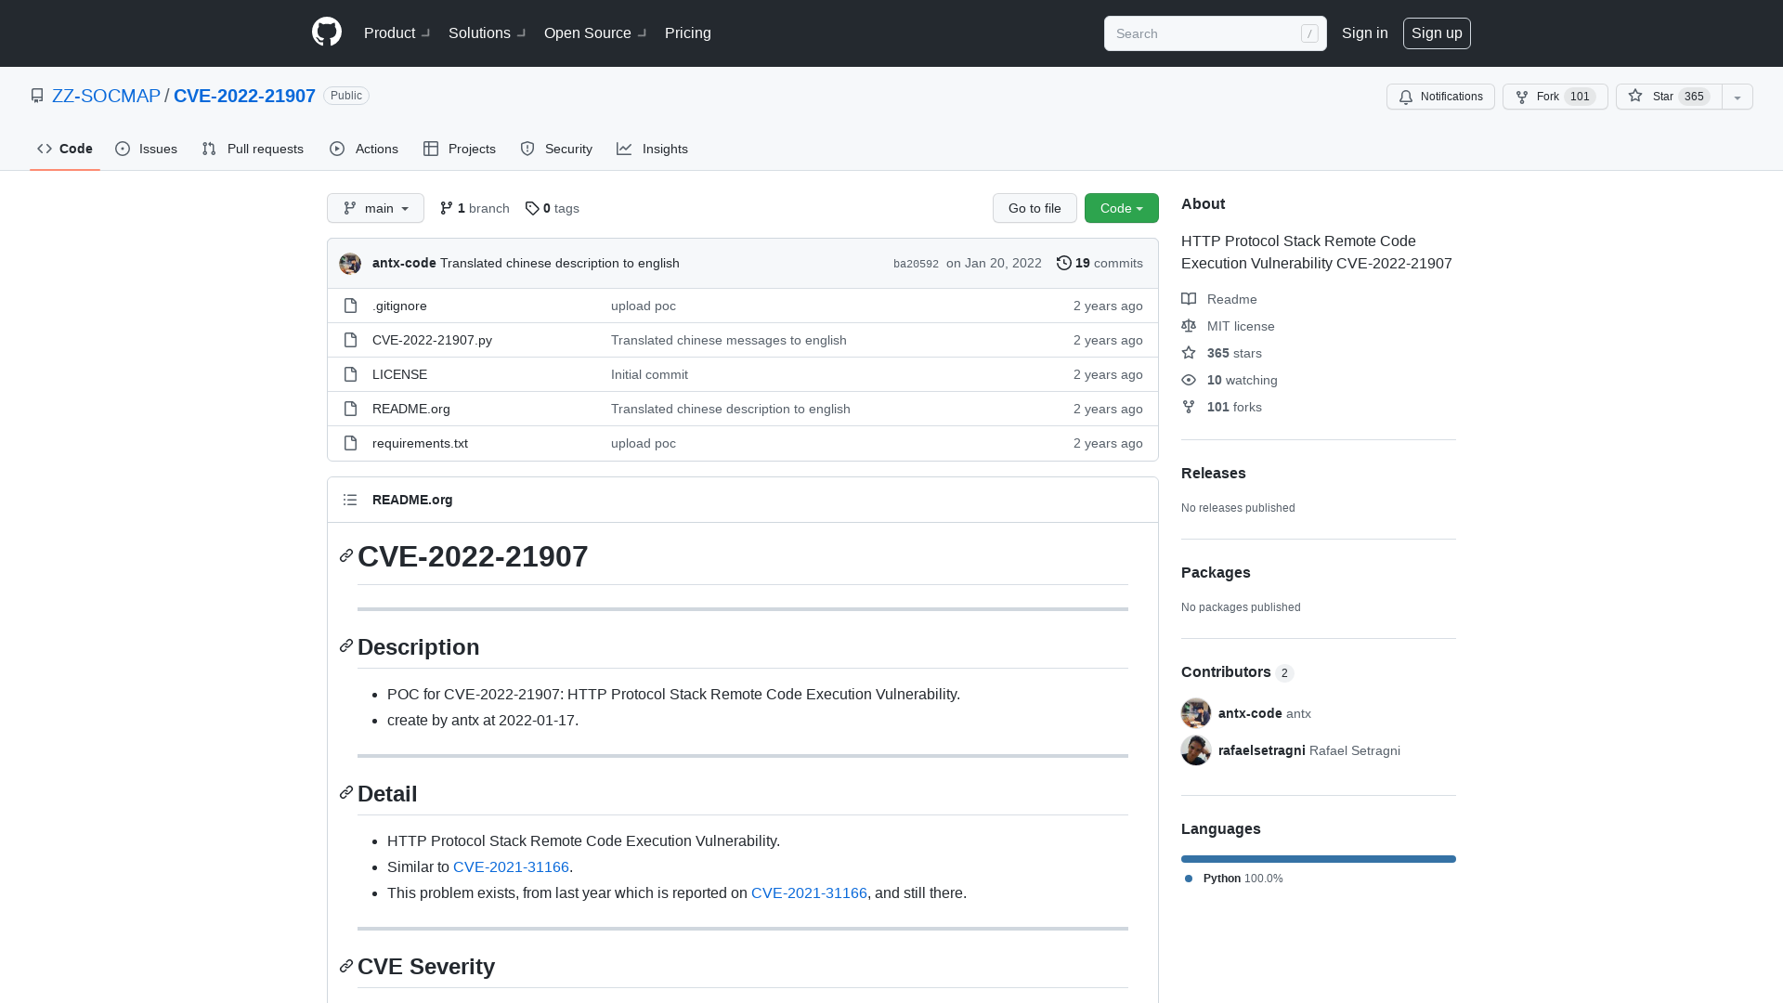The image size is (1783, 1003).
Task: Click the Sign up button
Action: [1437, 33]
